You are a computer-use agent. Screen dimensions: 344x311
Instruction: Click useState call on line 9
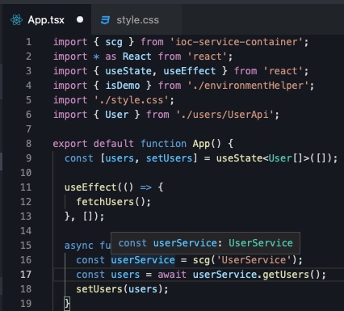coord(239,158)
